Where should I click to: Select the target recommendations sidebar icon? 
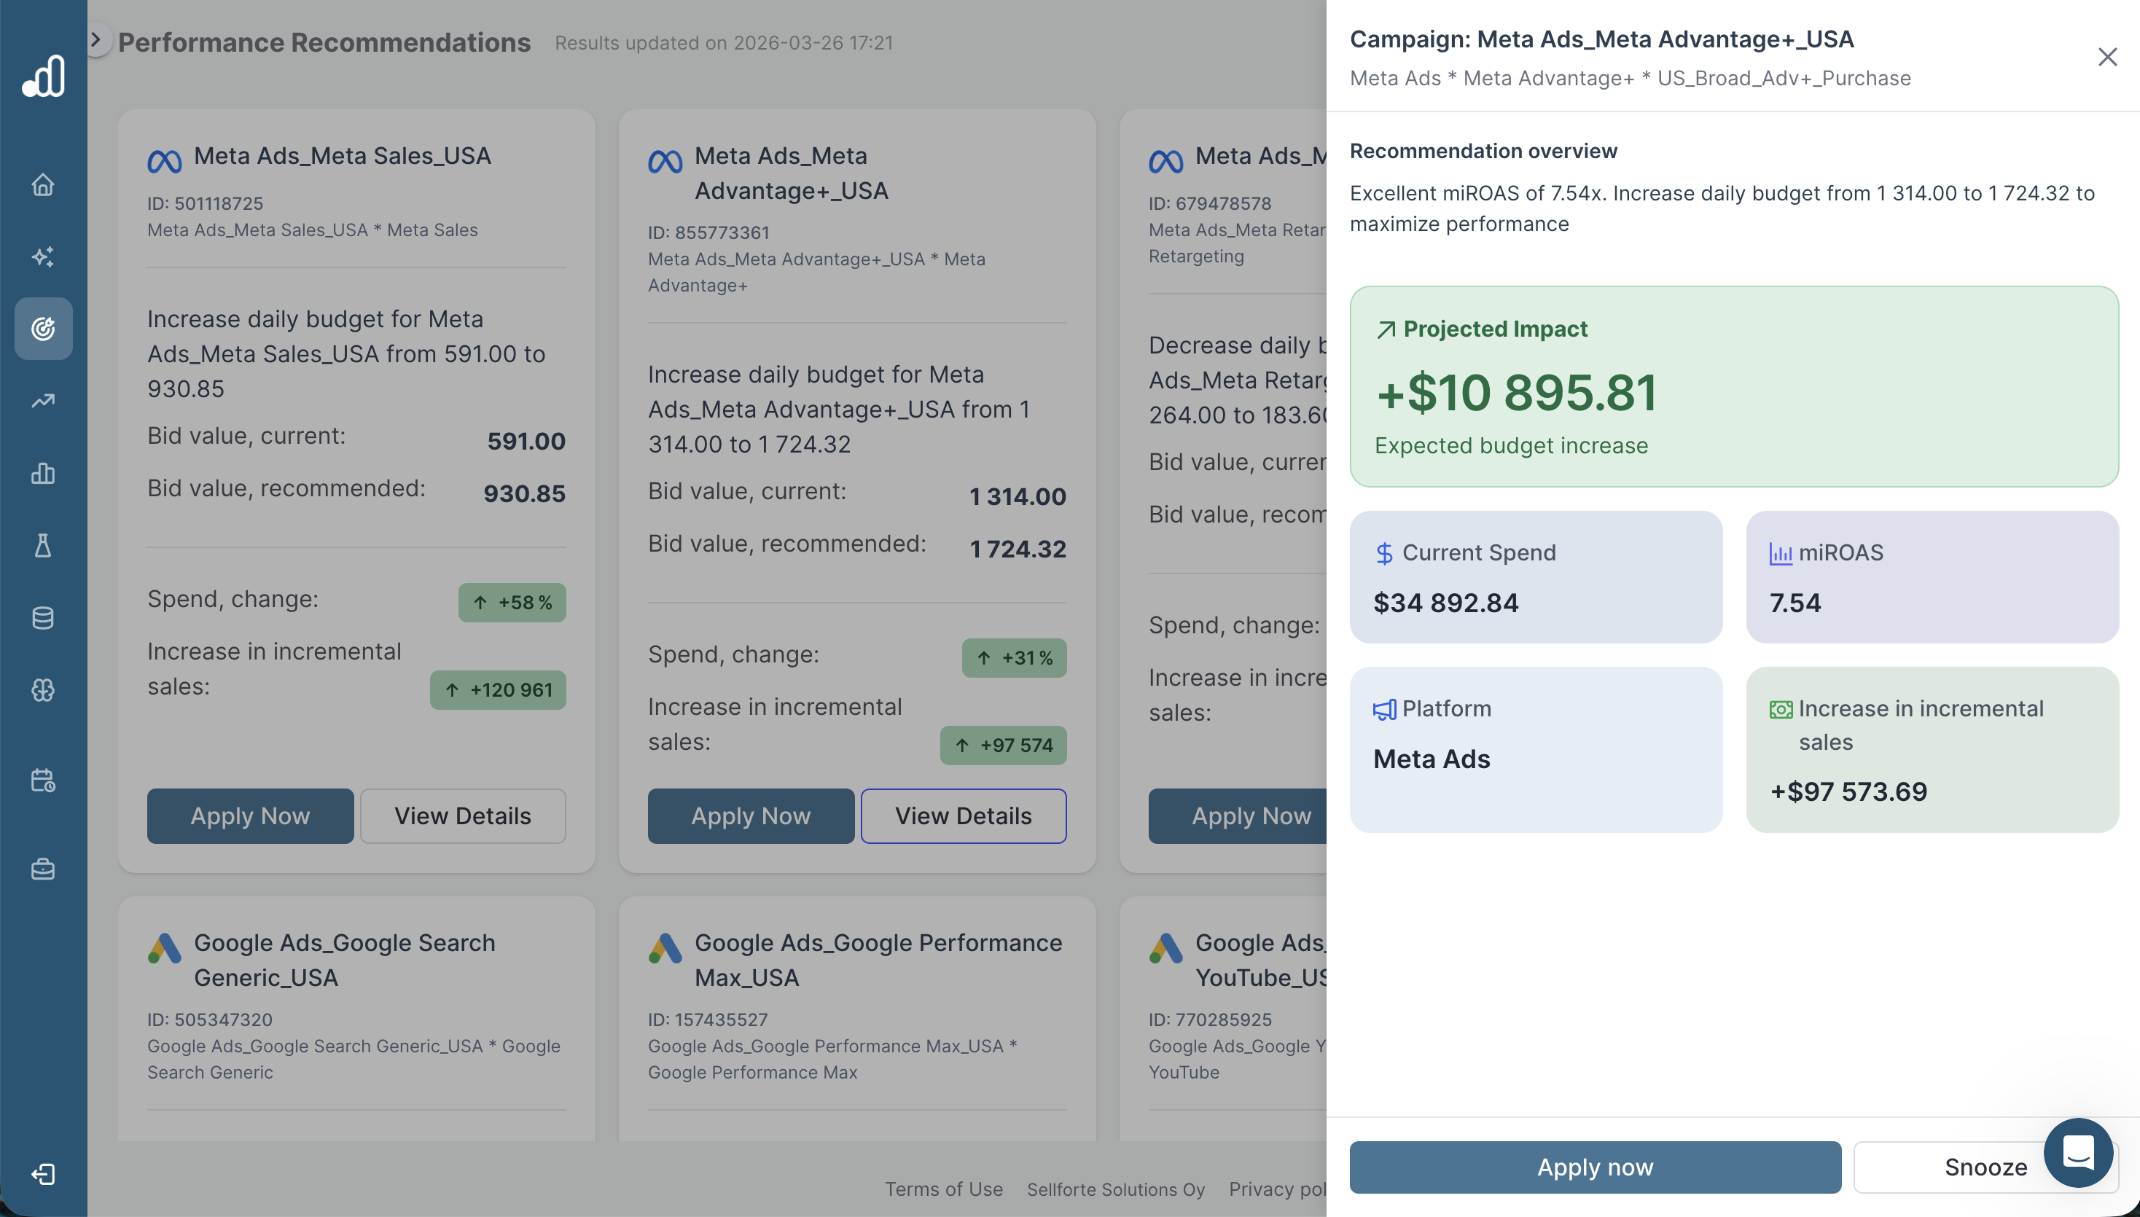pos(42,329)
